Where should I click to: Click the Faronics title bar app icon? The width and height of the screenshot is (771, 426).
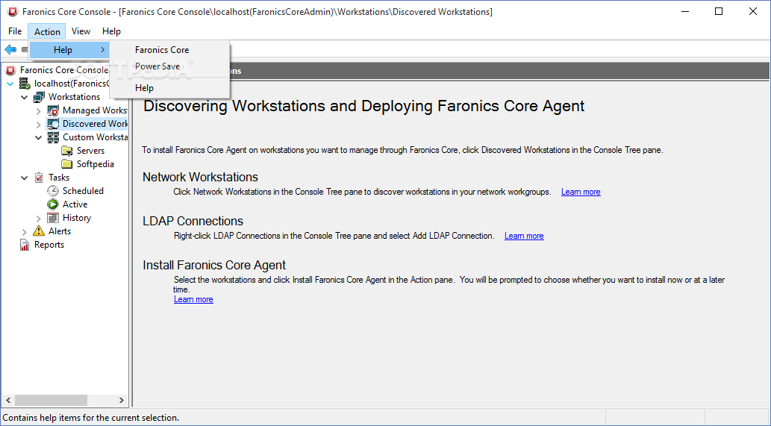pyautogui.click(x=13, y=12)
